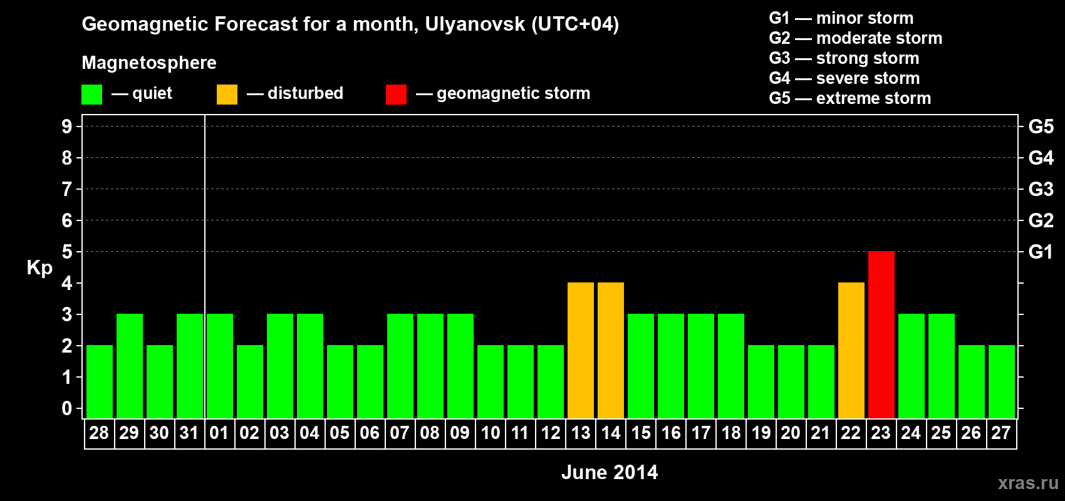Click the '— disturbed' legend label
This screenshot has width=1065, height=501.
[295, 94]
